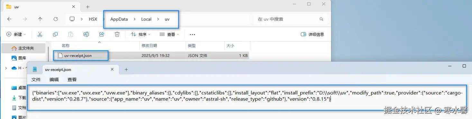Screen dimensions: 472x119
Task: Click uv in the address bar
Action: [167, 19]
